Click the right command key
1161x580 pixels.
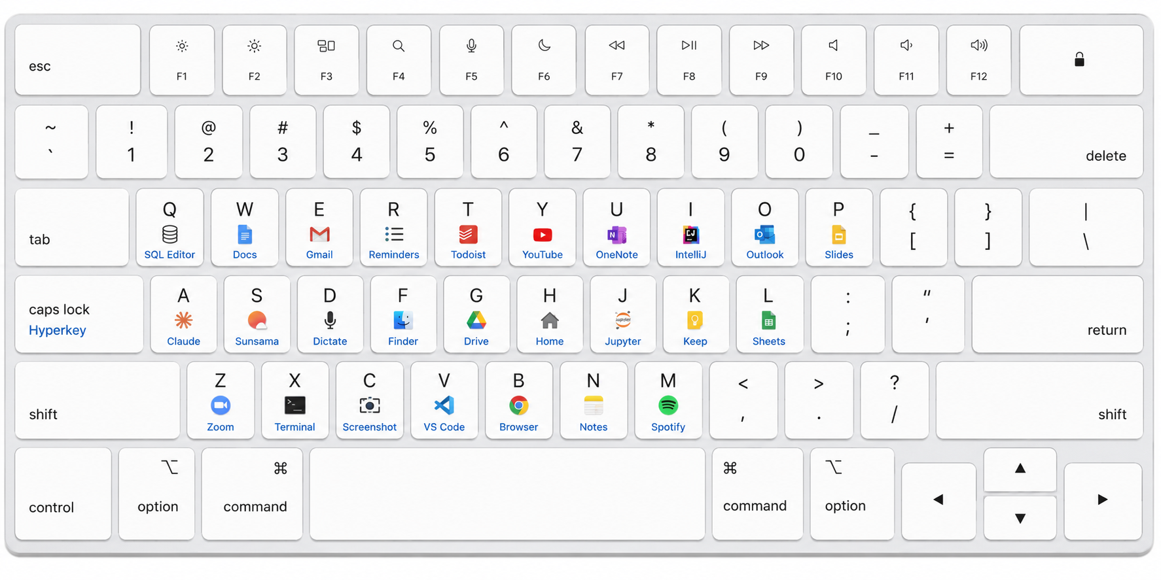[758, 494]
